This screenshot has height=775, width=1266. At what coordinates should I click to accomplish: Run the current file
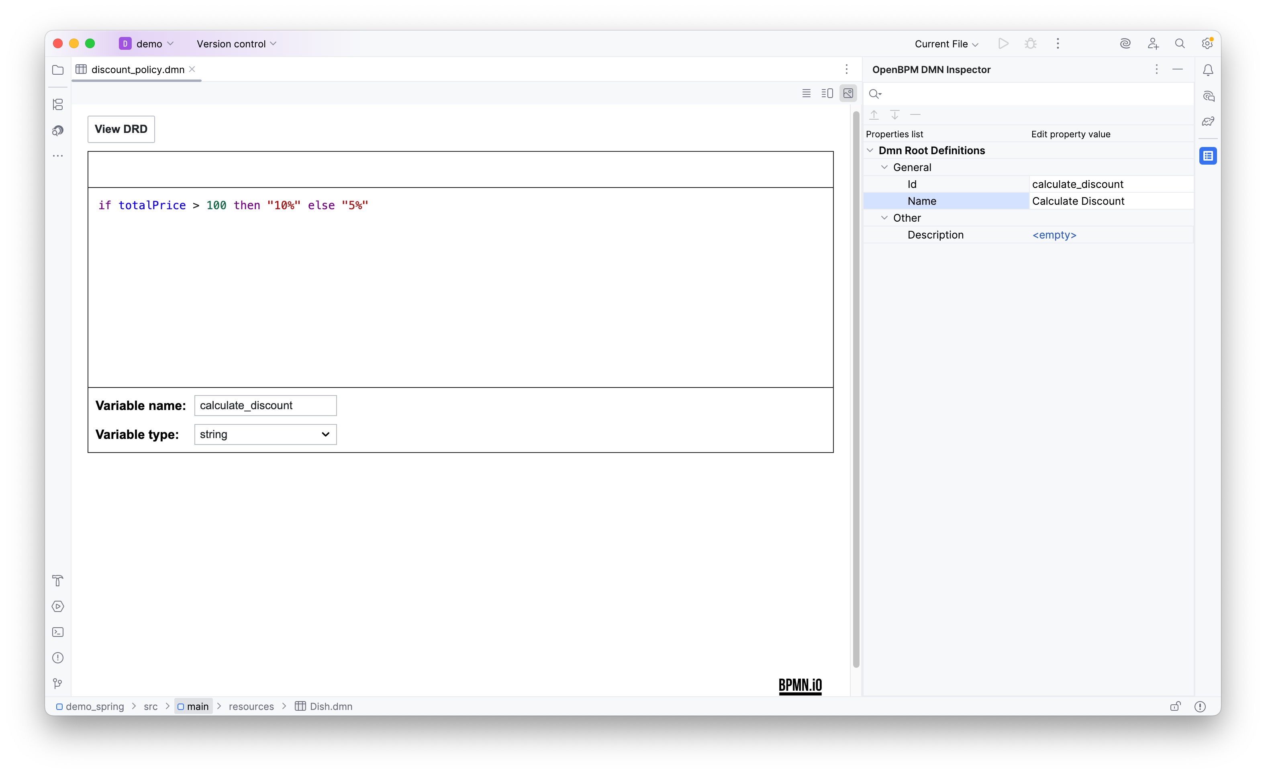coord(1003,44)
